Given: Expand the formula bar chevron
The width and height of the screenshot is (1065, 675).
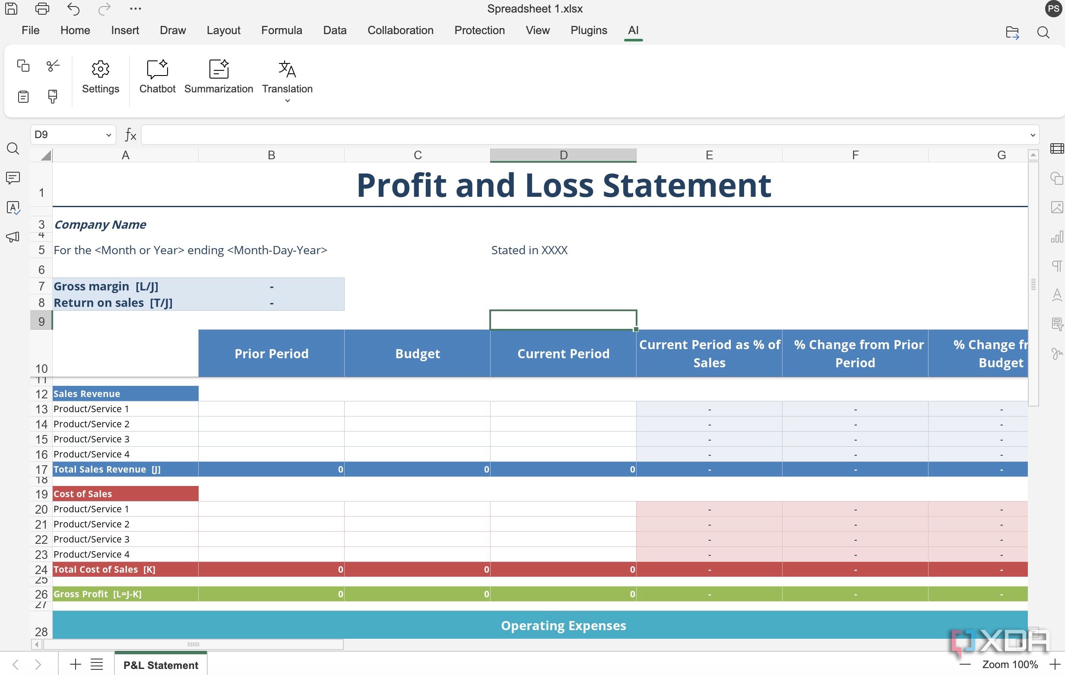Looking at the screenshot, I should (x=1033, y=135).
